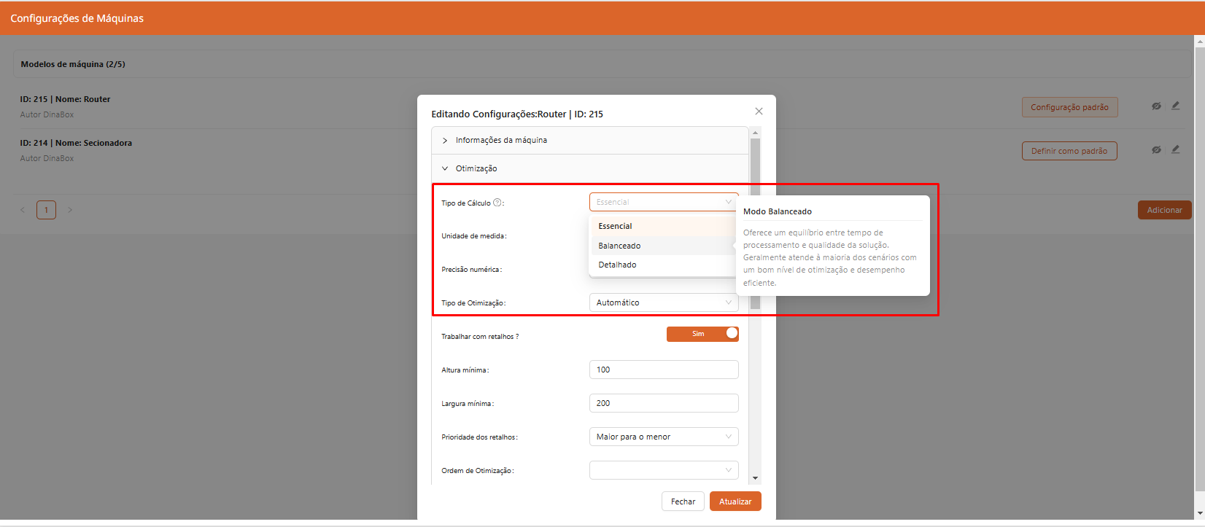Click the edit pencil icon for Secionadora
The image size is (1205, 527).
(x=1175, y=149)
